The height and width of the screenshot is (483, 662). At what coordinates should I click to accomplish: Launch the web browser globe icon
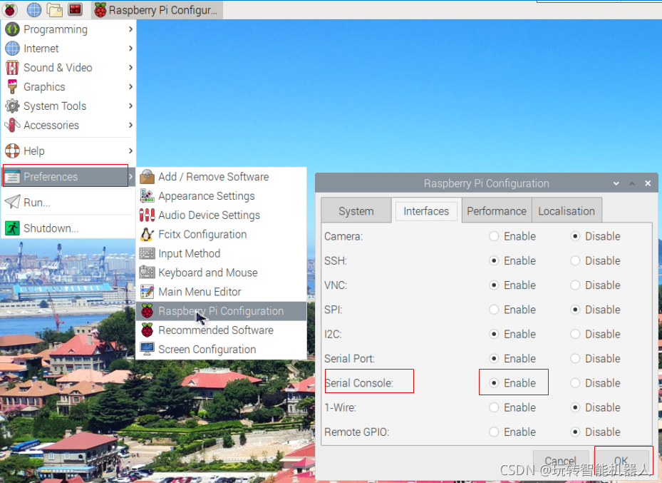point(33,10)
